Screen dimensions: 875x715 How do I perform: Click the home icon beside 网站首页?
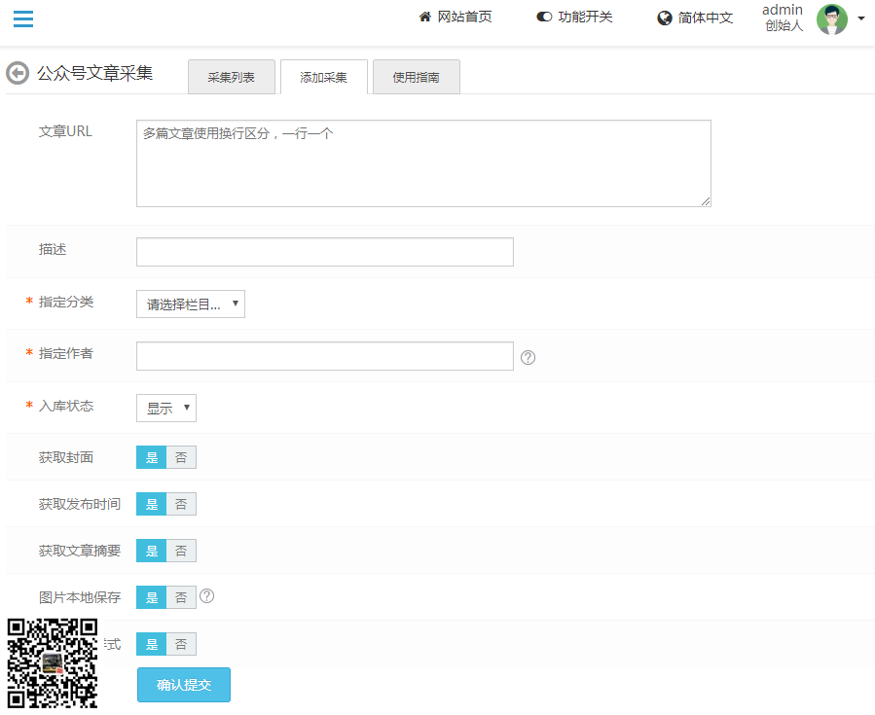[x=423, y=17]
